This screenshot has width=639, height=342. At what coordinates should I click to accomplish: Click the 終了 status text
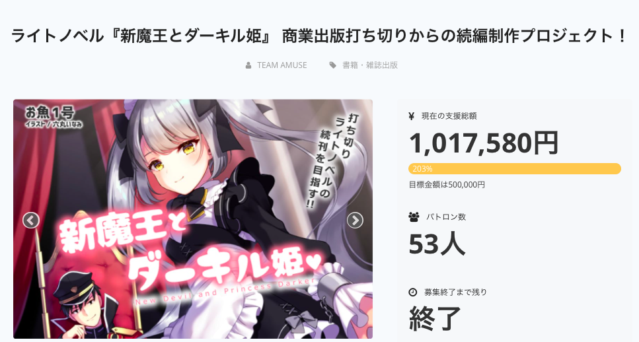coord(435,318)
